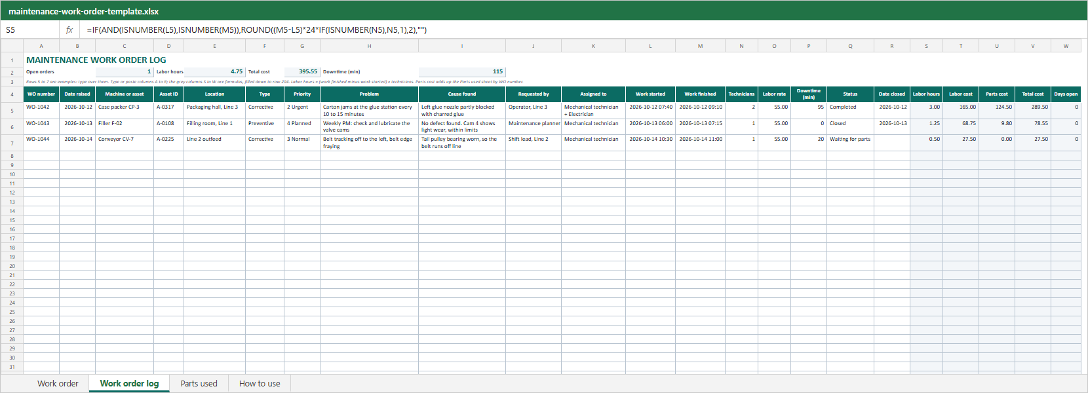Click the Labor rate header cell
The image size is (1088, 393).
click(x=774, y=94)
